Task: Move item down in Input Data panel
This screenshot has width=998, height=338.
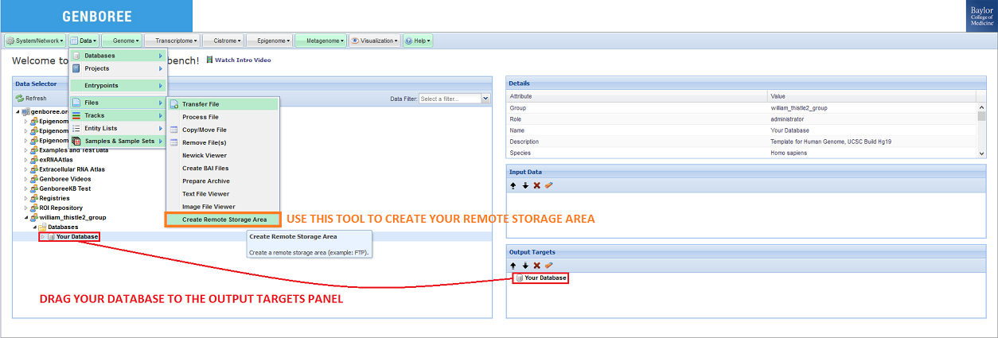Action: [525, 185]
